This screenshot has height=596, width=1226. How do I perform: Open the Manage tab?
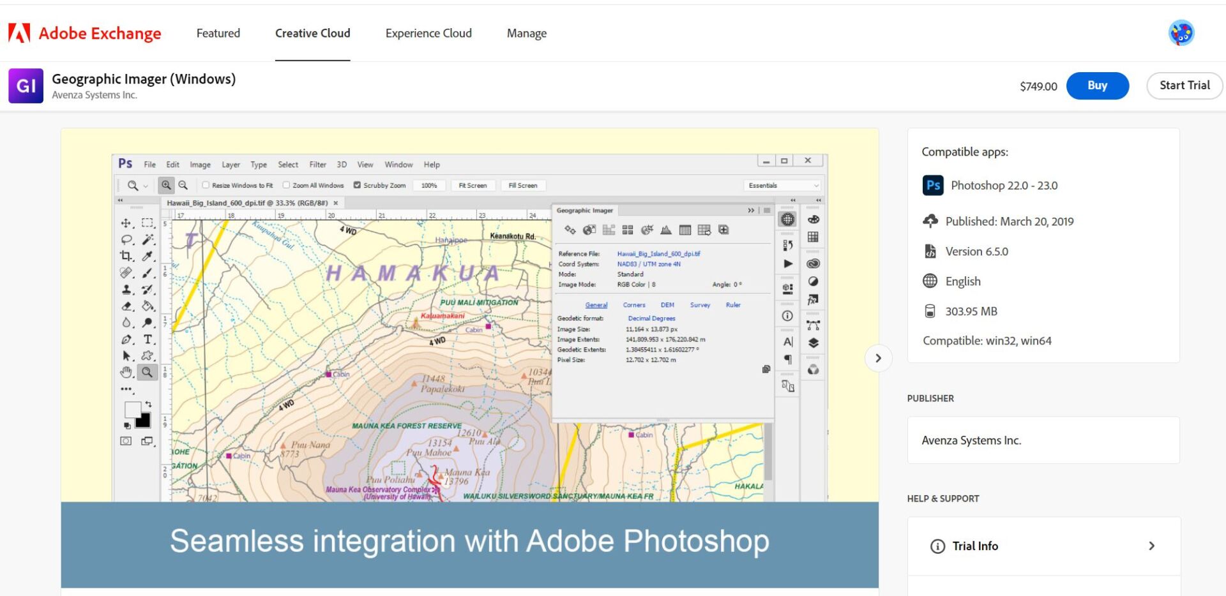click(x=527, y=33)
